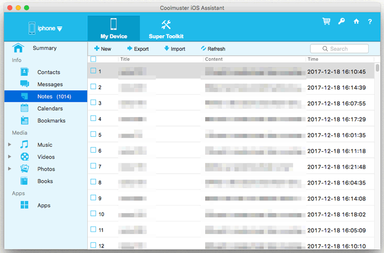This screenshot has height=253, width=384.
Task: Click the Refresh circular arrows icon
Action: (x=204, y=48)
